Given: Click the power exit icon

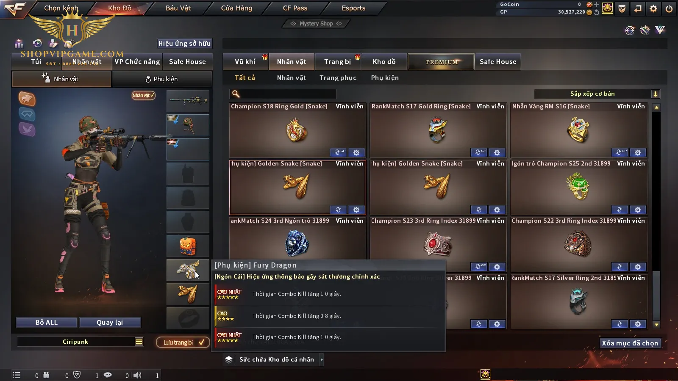Looking at the screenshot, I should click(x=669, y=8).
